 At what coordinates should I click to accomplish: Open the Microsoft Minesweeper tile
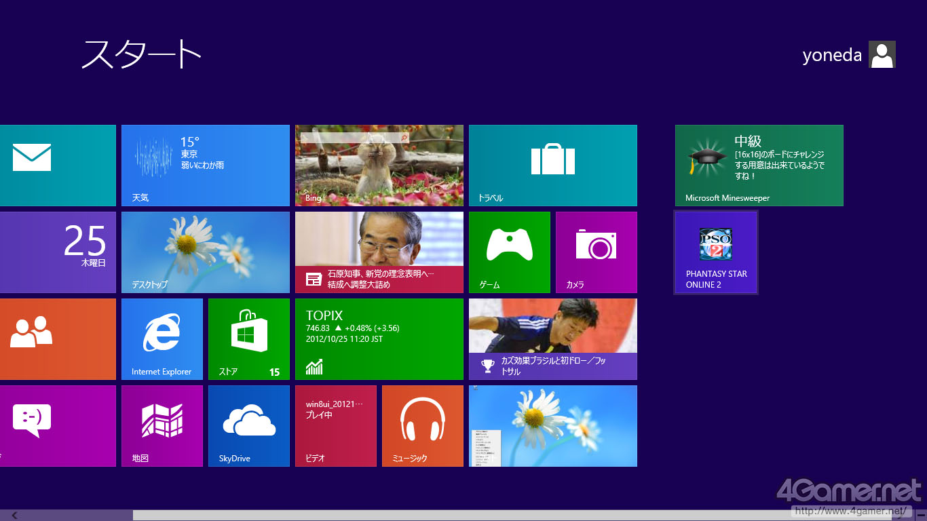click(x=759, y=165)
